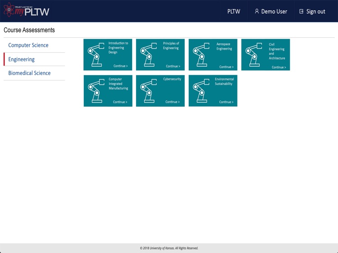
Task: Click robot arm icon on Civil Engineering and Architecture
Action: pos(254,54)
